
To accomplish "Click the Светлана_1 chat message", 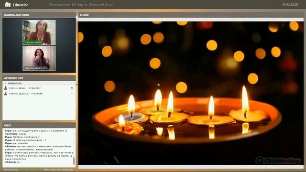I will pos(16,134).
